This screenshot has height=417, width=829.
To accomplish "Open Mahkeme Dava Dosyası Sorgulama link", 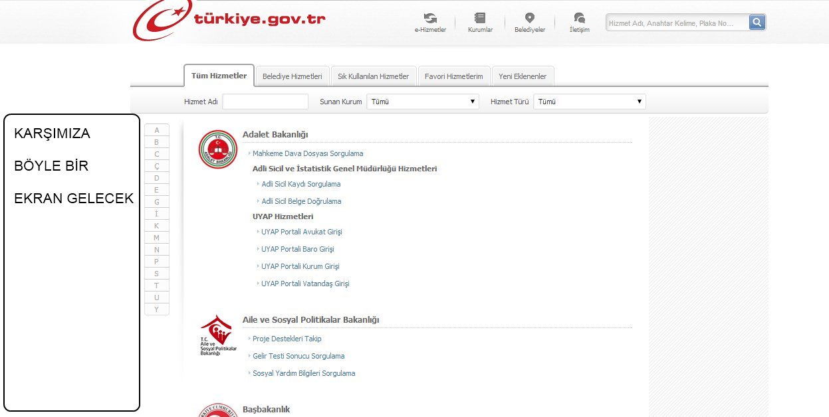I will coord(308,153).
